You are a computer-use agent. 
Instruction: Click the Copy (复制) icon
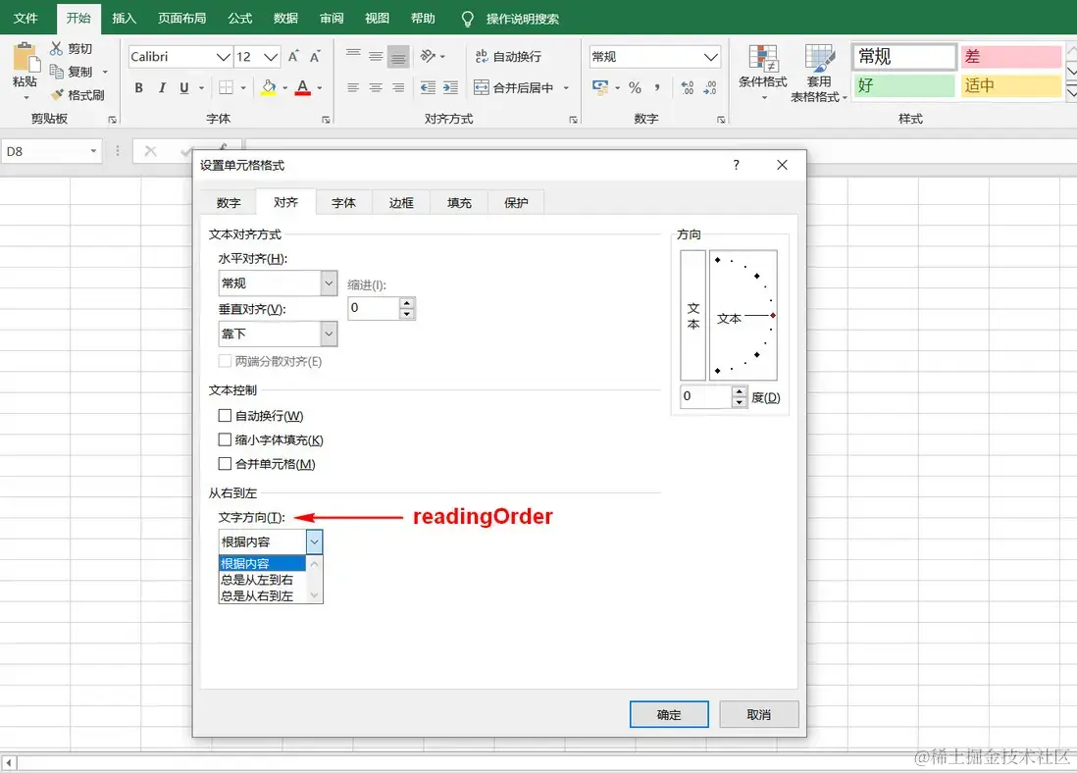56,71
